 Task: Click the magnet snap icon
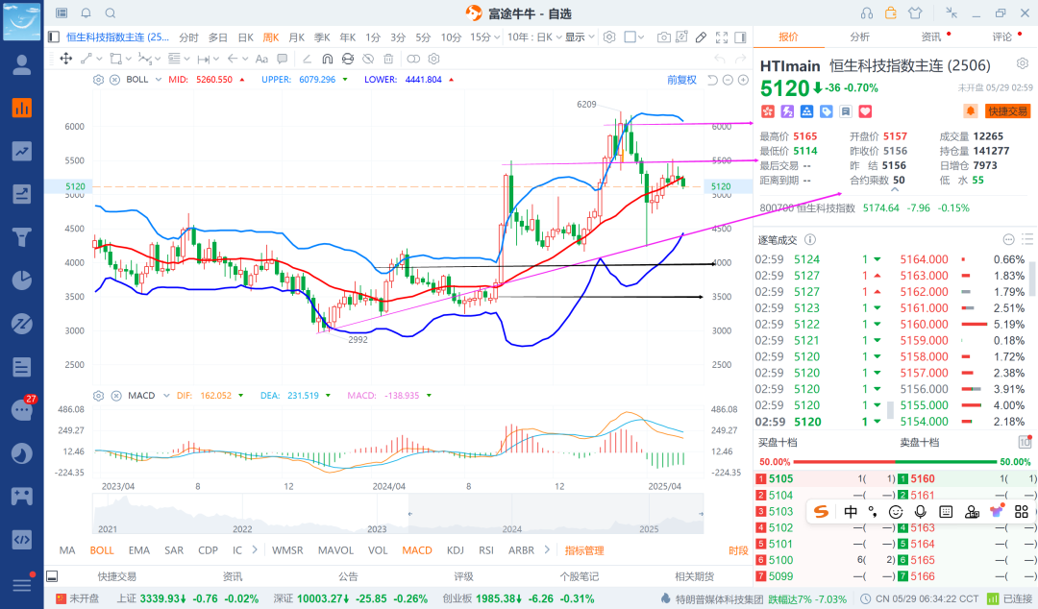327,59
